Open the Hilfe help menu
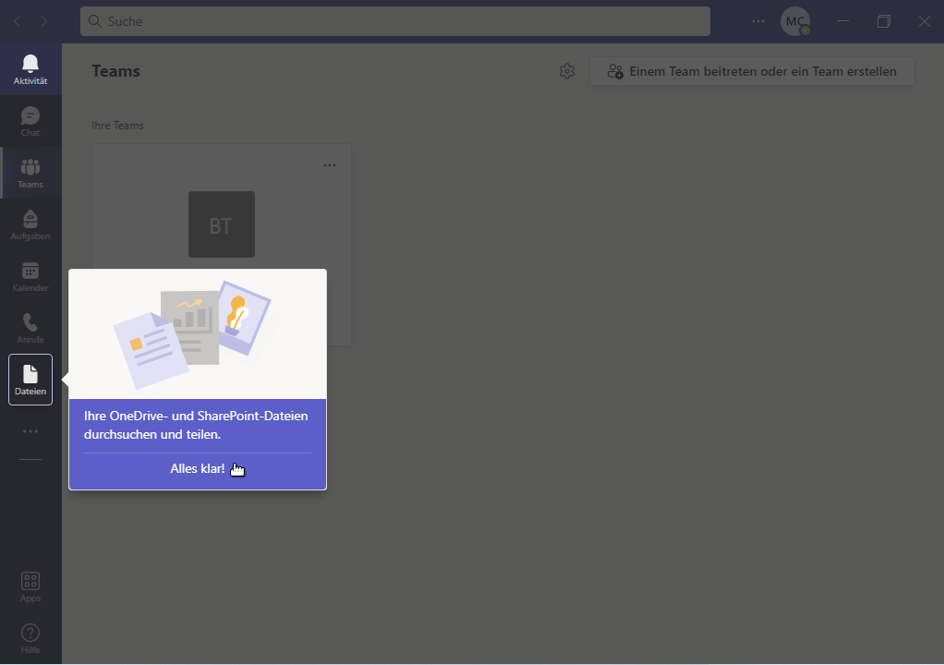The height and width of the screenshot is (665, 944). tap(30, 638)
